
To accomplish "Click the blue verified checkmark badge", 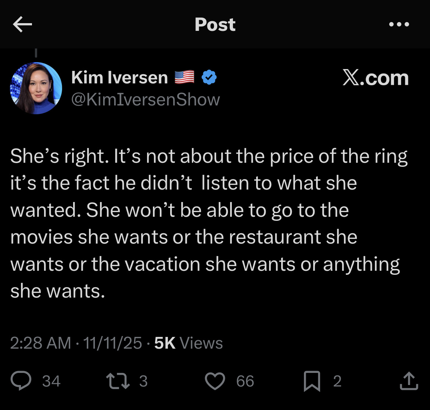I will point(209,78).
